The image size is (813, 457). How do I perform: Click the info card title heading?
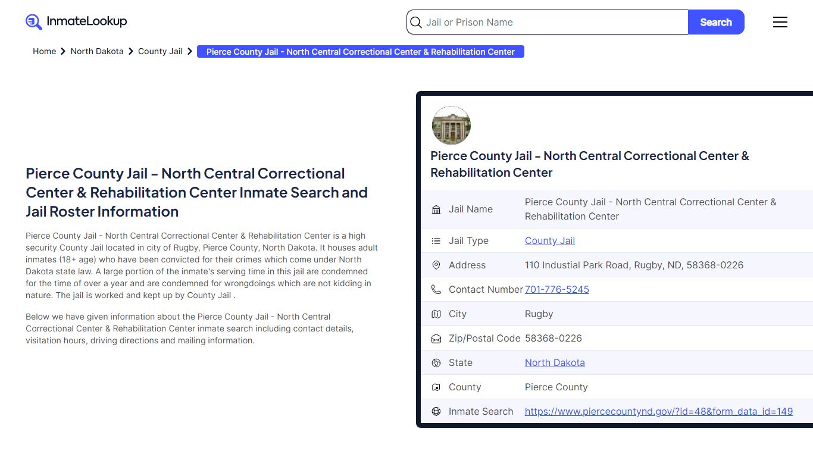click(x=590, y=164)
